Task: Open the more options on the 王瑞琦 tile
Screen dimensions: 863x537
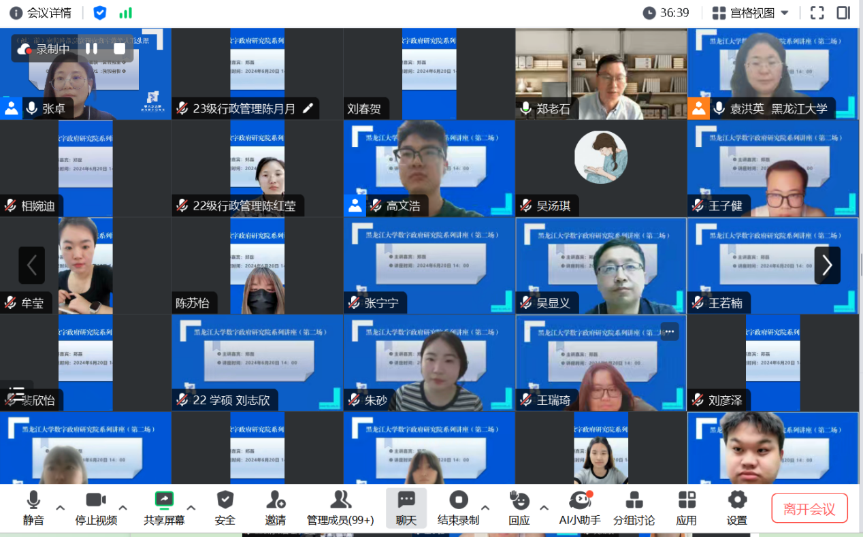Action: click(x=669, y=331)
